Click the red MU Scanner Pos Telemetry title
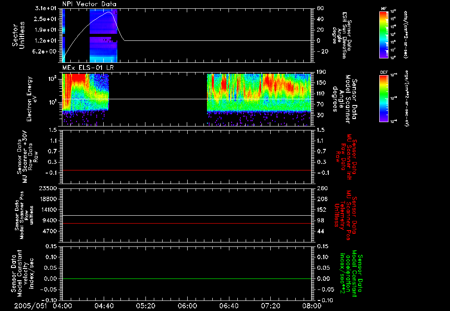 point(346,215)
